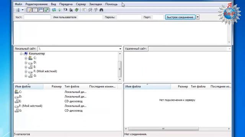Toggle synchronized browsing icon

(x=96, y=10)
